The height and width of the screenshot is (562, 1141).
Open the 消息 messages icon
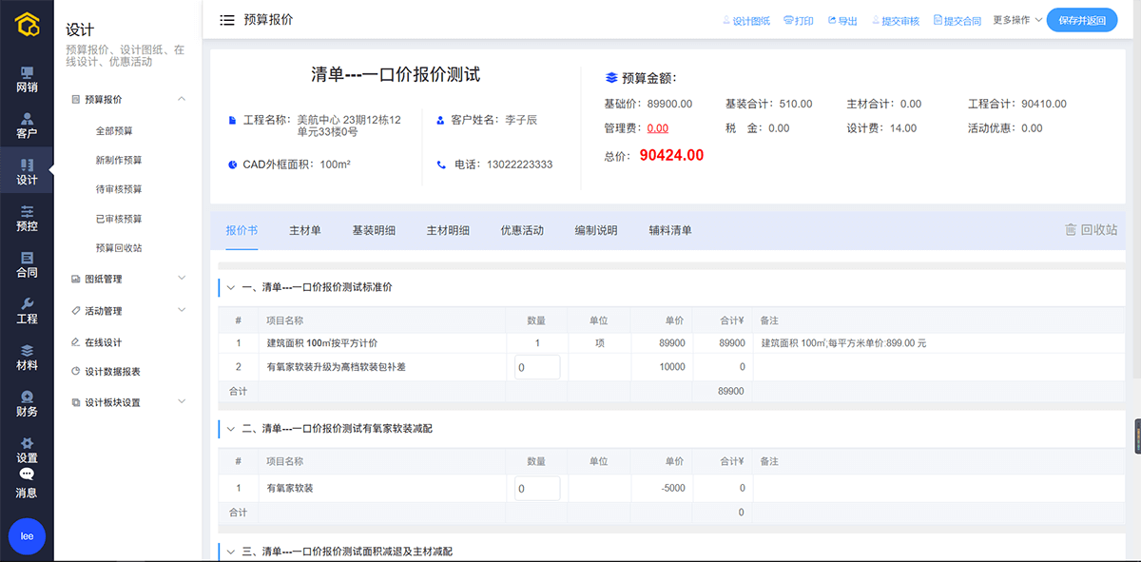27,483
